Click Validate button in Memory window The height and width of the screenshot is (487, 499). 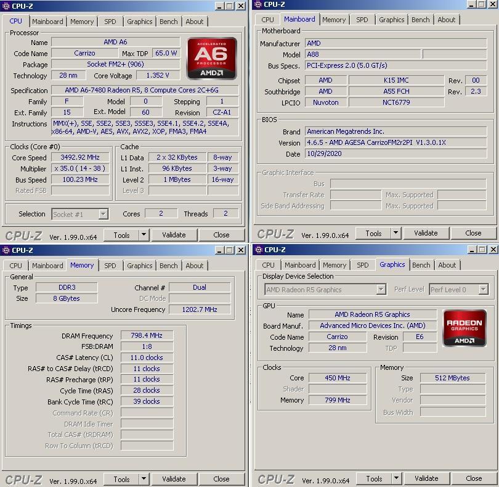tap(174, 479)
